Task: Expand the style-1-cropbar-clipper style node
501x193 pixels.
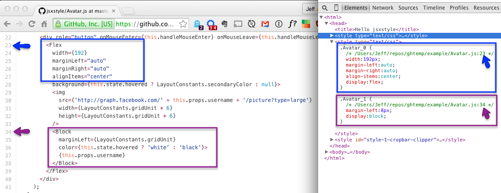Action: pos(332,140)
